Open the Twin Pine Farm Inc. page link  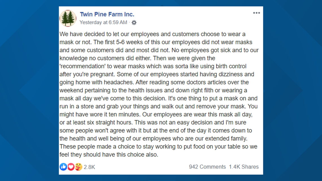[107, 14]
